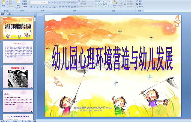Click the Delete (删除) slide button

(25, 7)
